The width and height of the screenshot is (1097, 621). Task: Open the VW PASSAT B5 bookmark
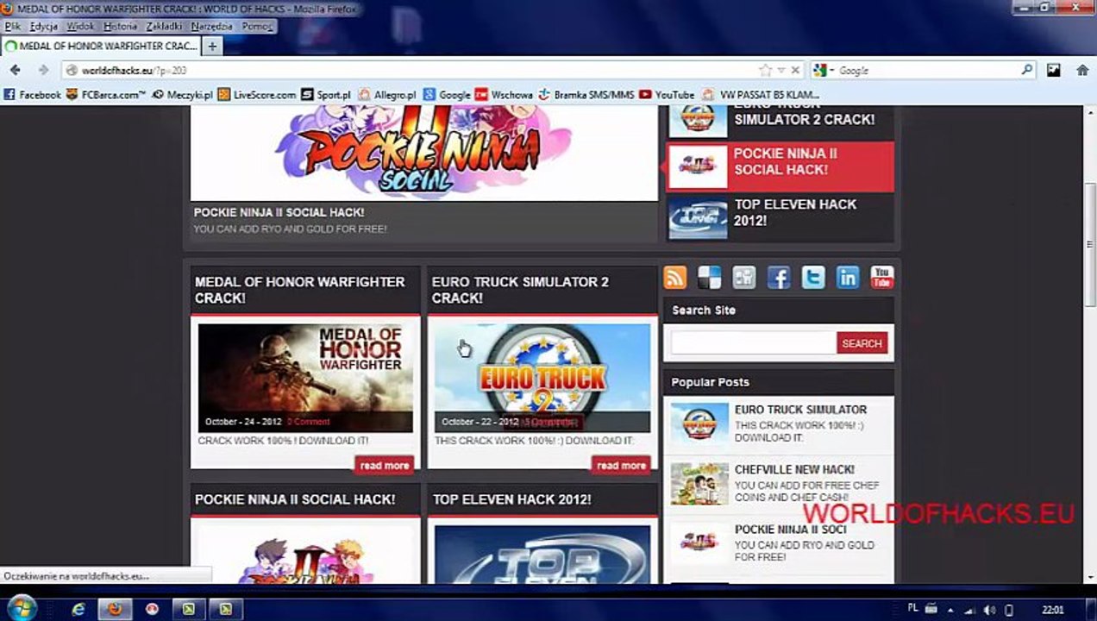tap(761, 95)
